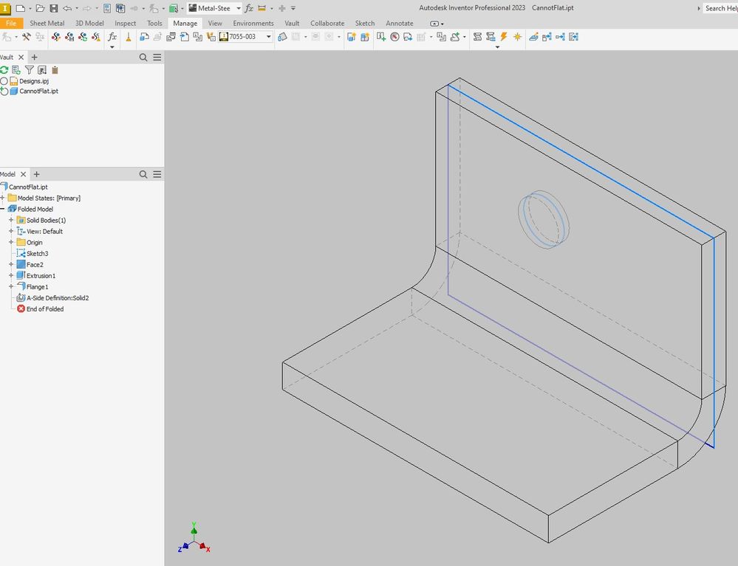This screenshot has width=738, height=566.
Task: Click the Open folder icon in top toolbar
Action: point(40,8)
